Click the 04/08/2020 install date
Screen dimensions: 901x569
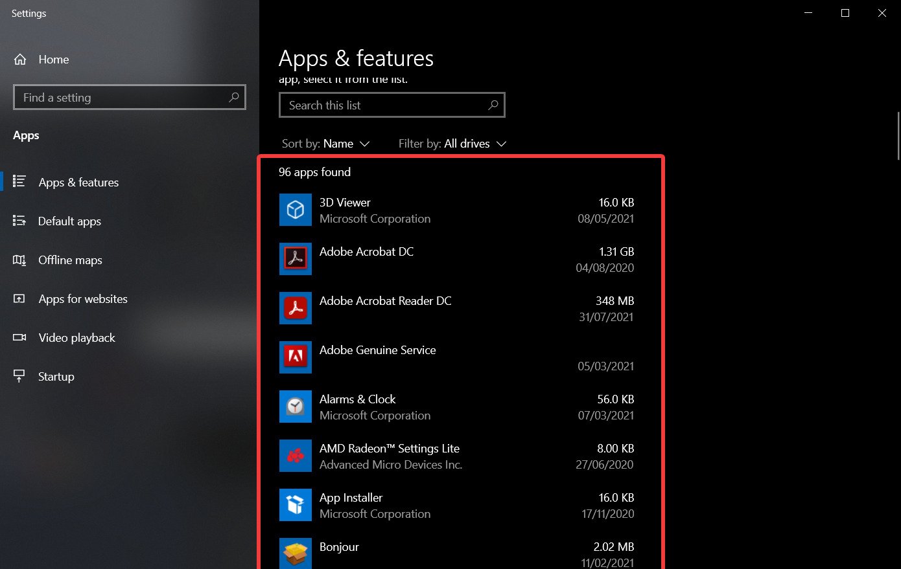point(605,268)
